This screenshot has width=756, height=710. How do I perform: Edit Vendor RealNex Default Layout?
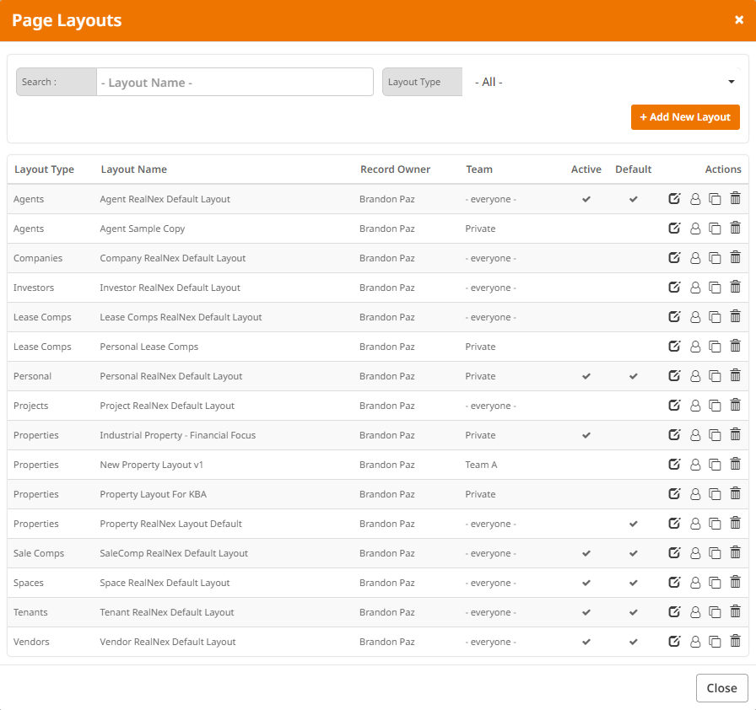[x=674, y=641]
